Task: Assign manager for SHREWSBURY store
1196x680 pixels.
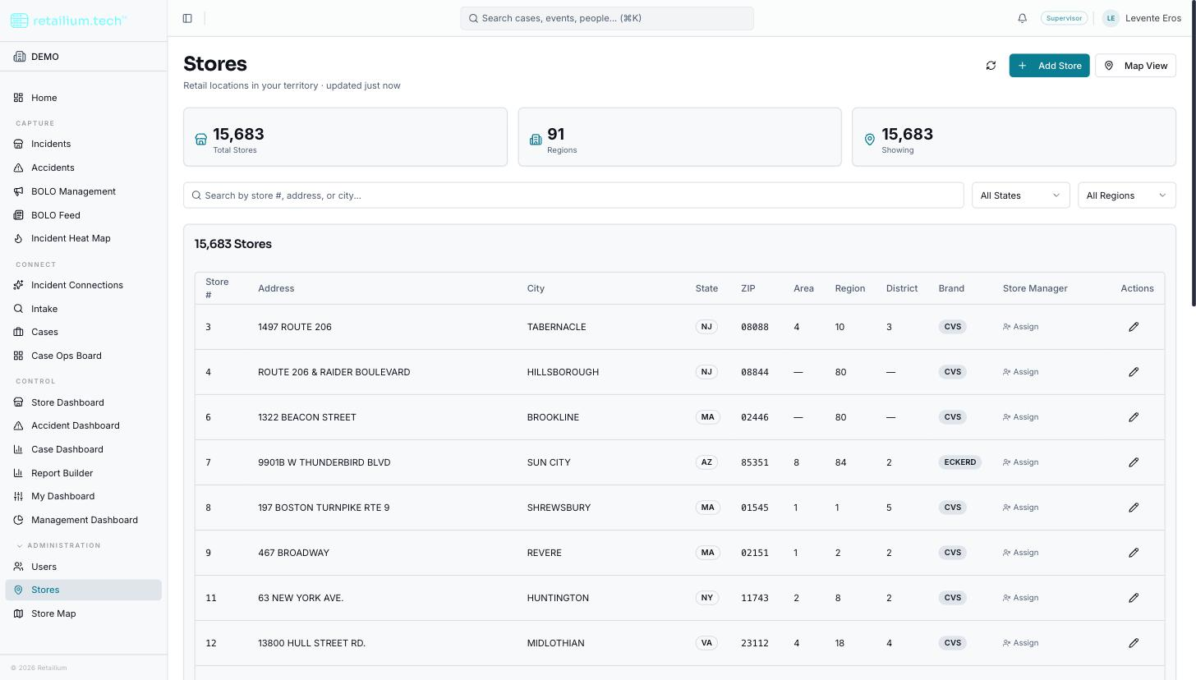Action: coord(1021,508)
